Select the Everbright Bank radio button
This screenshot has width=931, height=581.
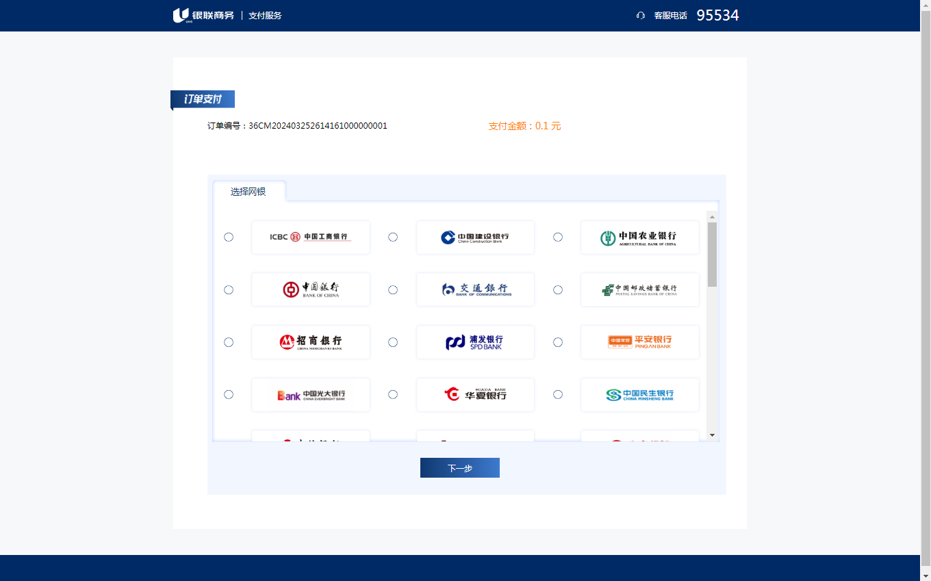[x=229, y=394]
